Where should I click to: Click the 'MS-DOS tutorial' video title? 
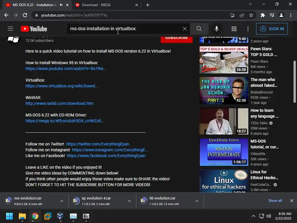click(x=265, y=144)
